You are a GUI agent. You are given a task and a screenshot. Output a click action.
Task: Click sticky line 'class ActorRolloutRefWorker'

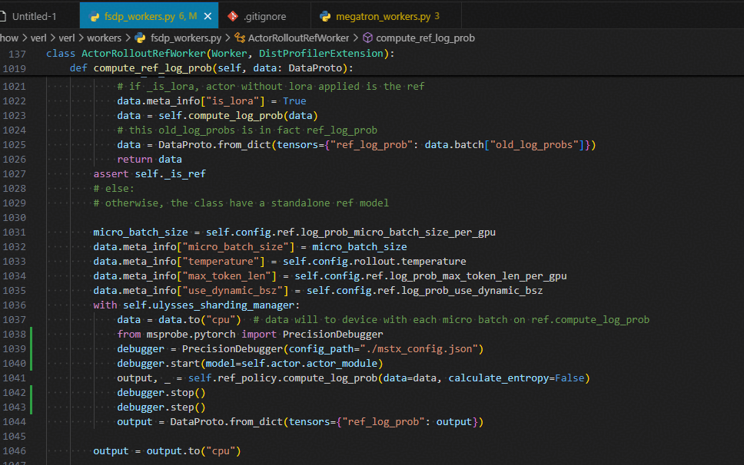tap(220, 54)
